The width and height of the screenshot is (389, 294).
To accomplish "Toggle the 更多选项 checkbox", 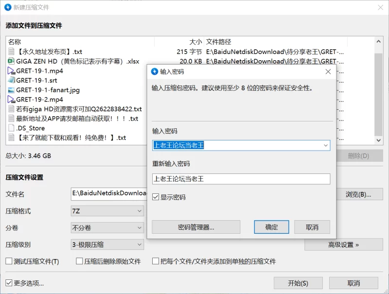I will coord(9,283).
